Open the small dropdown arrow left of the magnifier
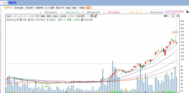 click(x=1, y=3)
